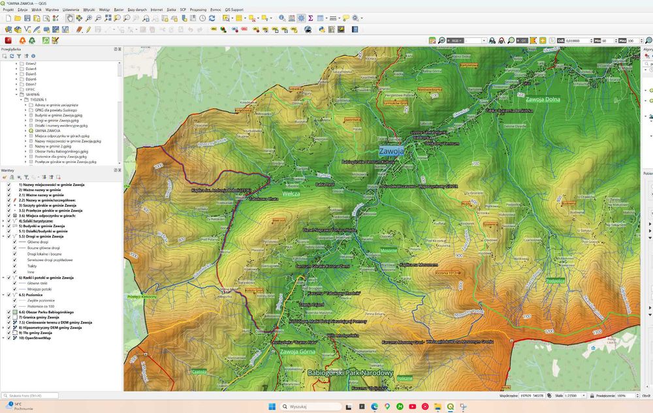Click remove layer icon in the Warstwy toolbar
The width and height of the screenshot is (653, 413).
[58, 177]
